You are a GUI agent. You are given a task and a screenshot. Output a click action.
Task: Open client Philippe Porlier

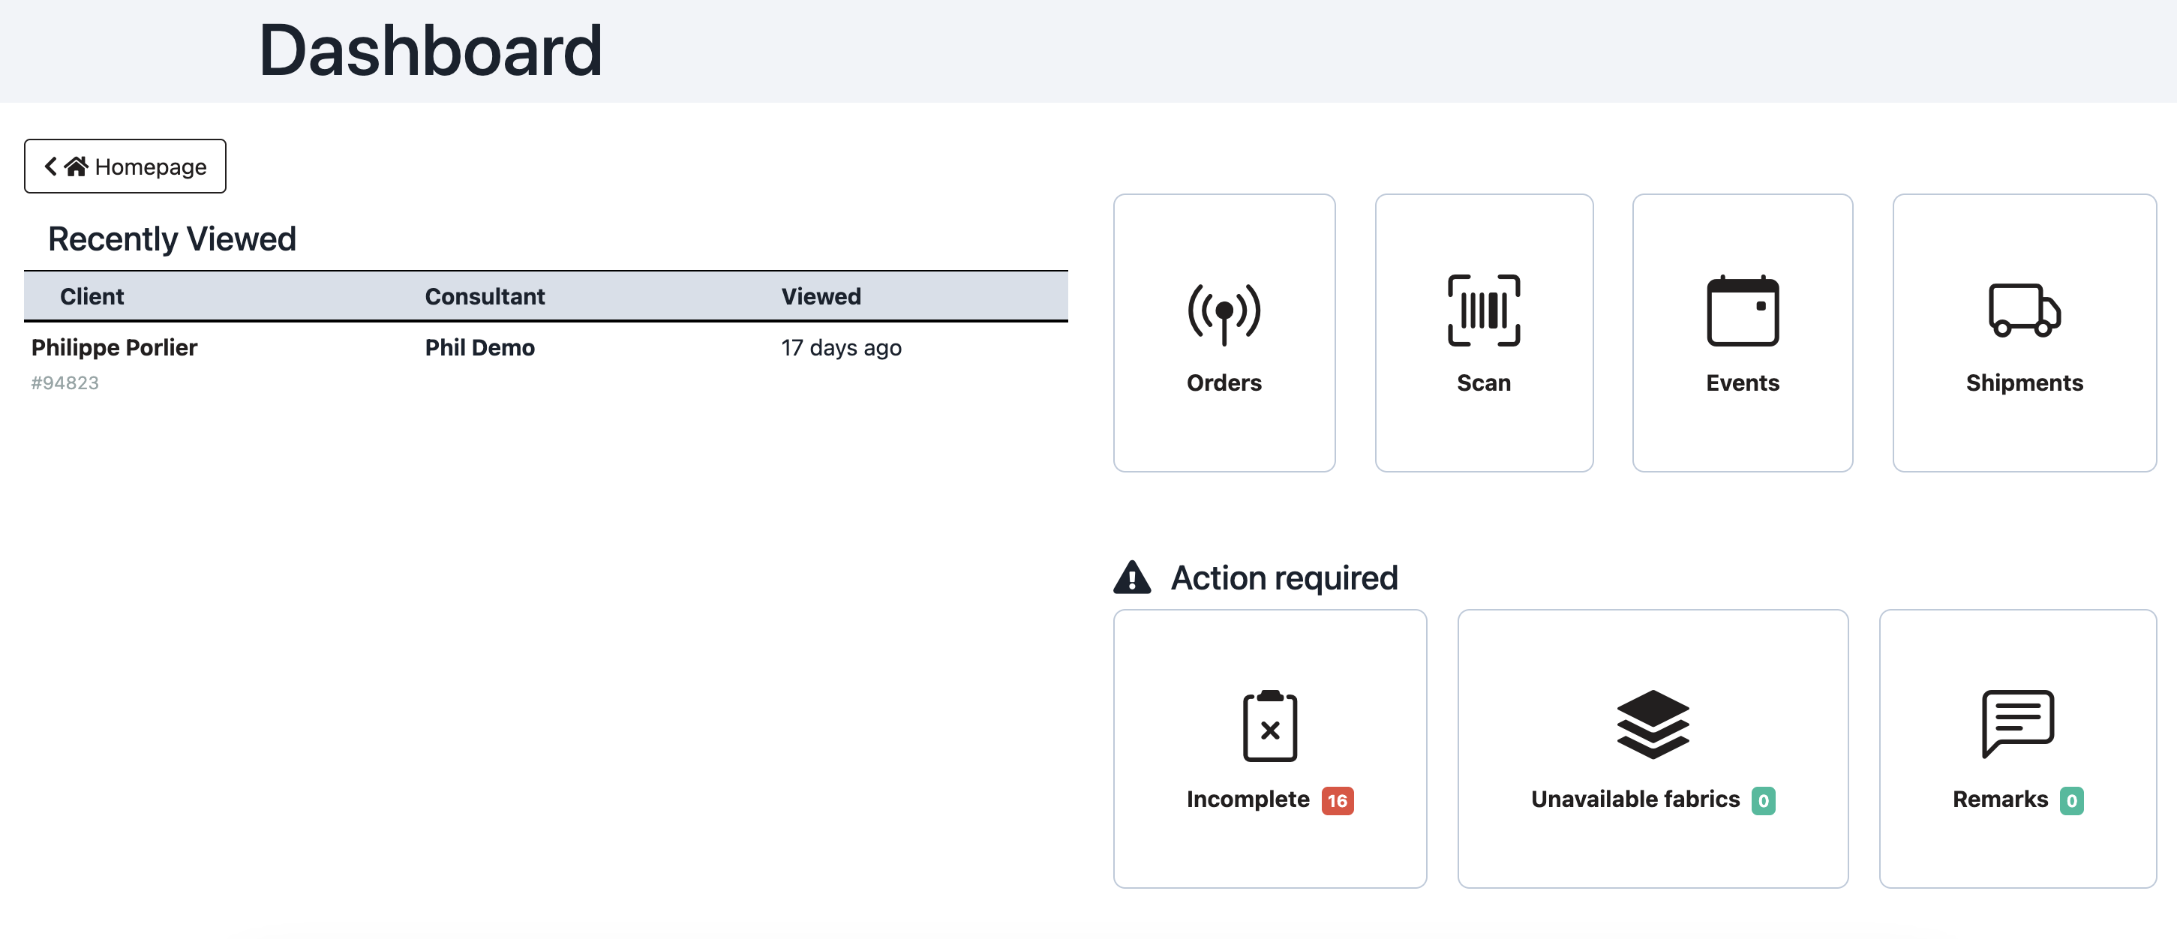coord(114,347)
